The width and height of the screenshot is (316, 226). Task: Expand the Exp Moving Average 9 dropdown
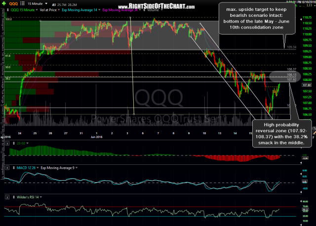click(x=77, y=168)
